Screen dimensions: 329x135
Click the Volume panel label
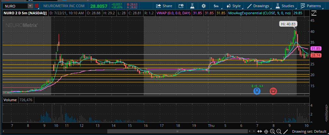(10, 100)
